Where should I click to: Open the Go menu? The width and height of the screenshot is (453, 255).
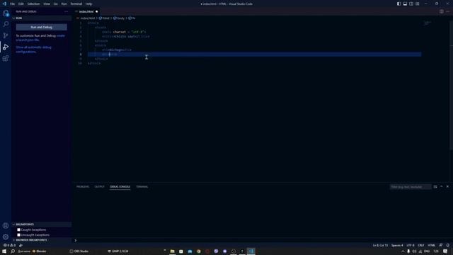click(x=55, y=4)
